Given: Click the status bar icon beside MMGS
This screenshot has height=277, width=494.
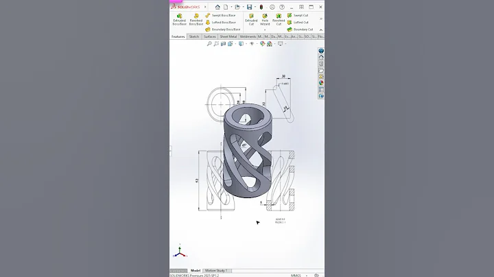Looking at the screenshot, I should [316, 276].
